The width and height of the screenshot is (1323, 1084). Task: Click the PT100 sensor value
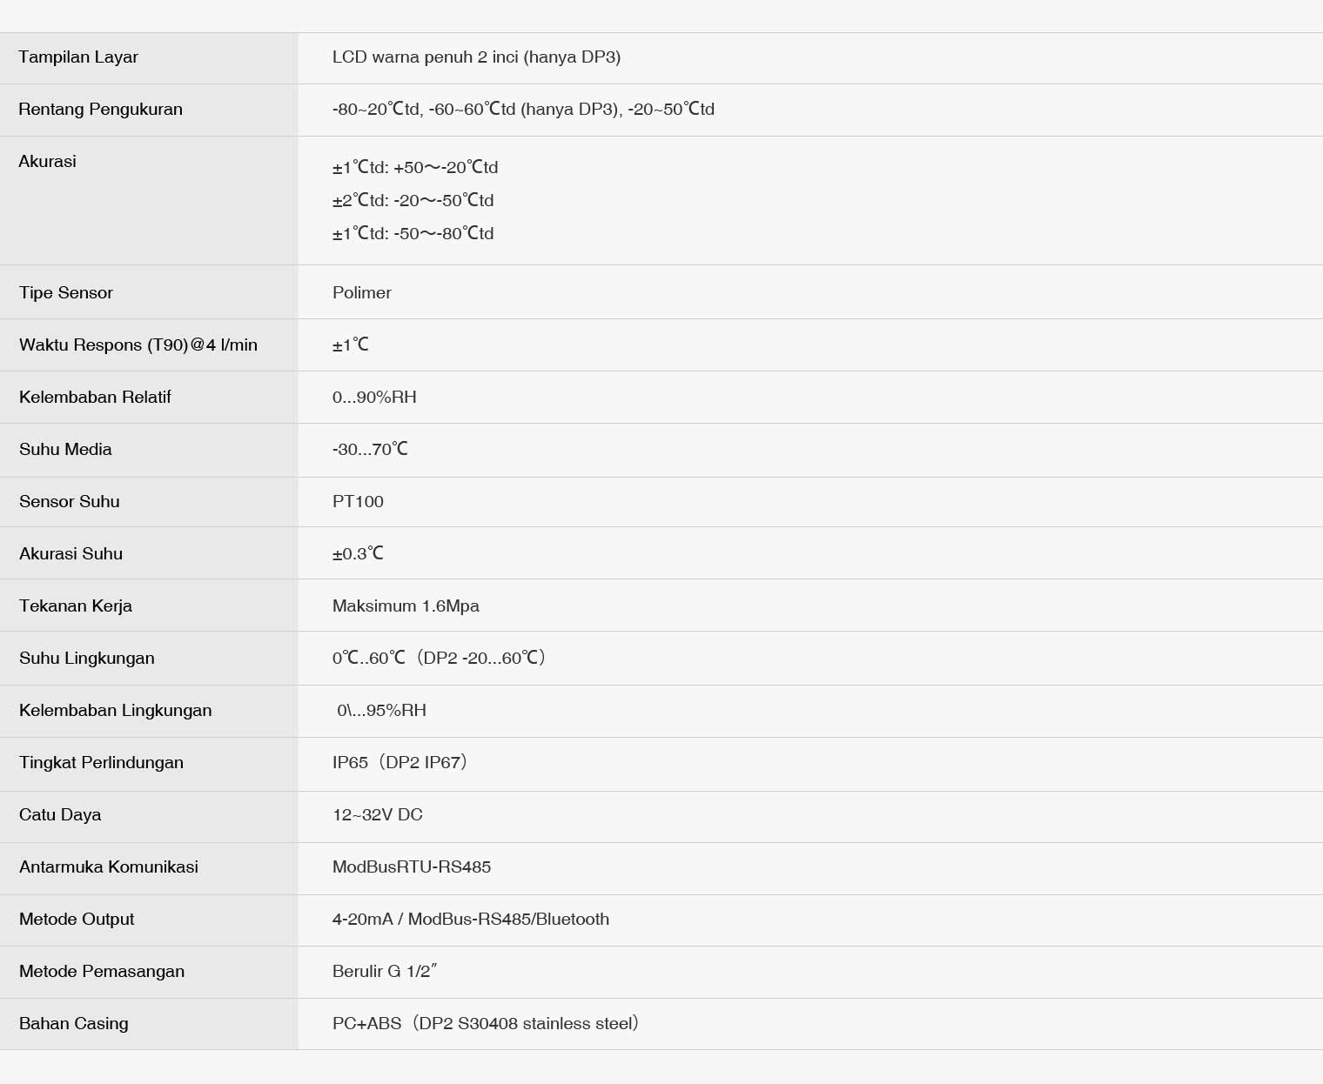coord(358,502)
